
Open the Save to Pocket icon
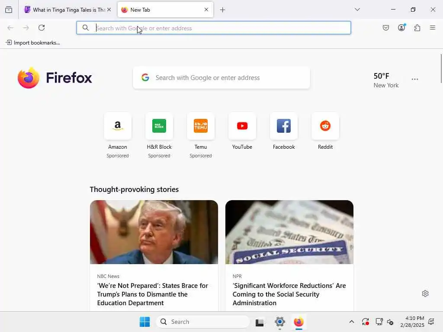pyautogui.click(x=386, y=28)
